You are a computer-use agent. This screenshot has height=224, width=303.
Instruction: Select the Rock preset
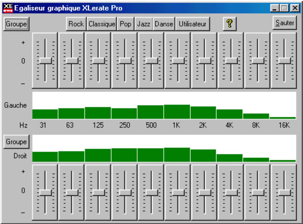pos(76,24)
